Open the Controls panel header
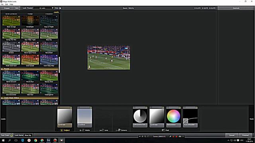The height and width of the screenshot is (143, 255). pyautogui.click(x=236, y=8)
